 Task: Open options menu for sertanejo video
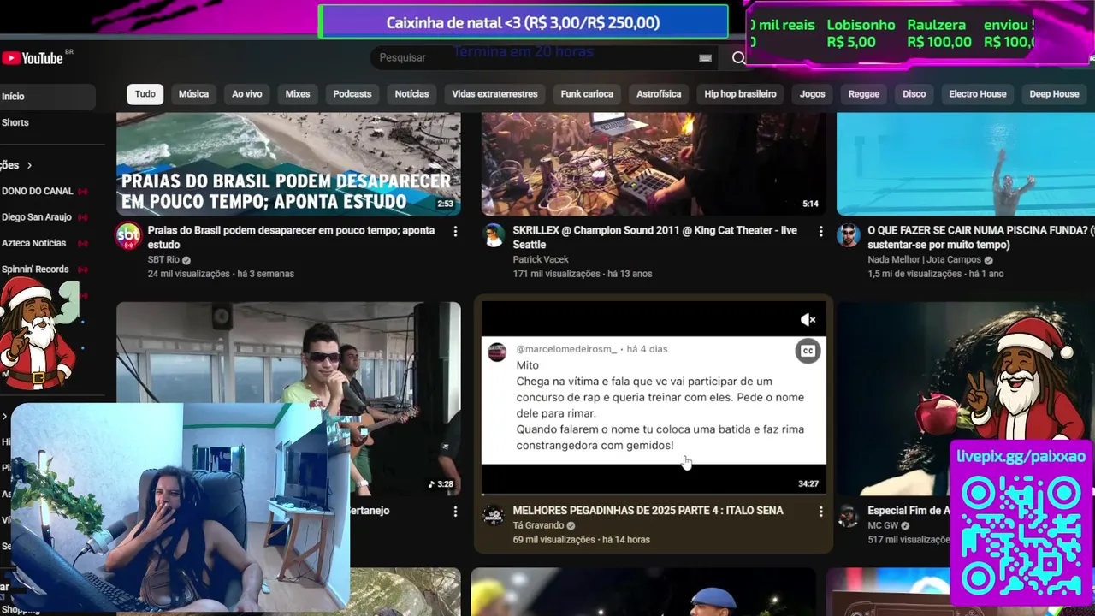(x=455, y=512)
